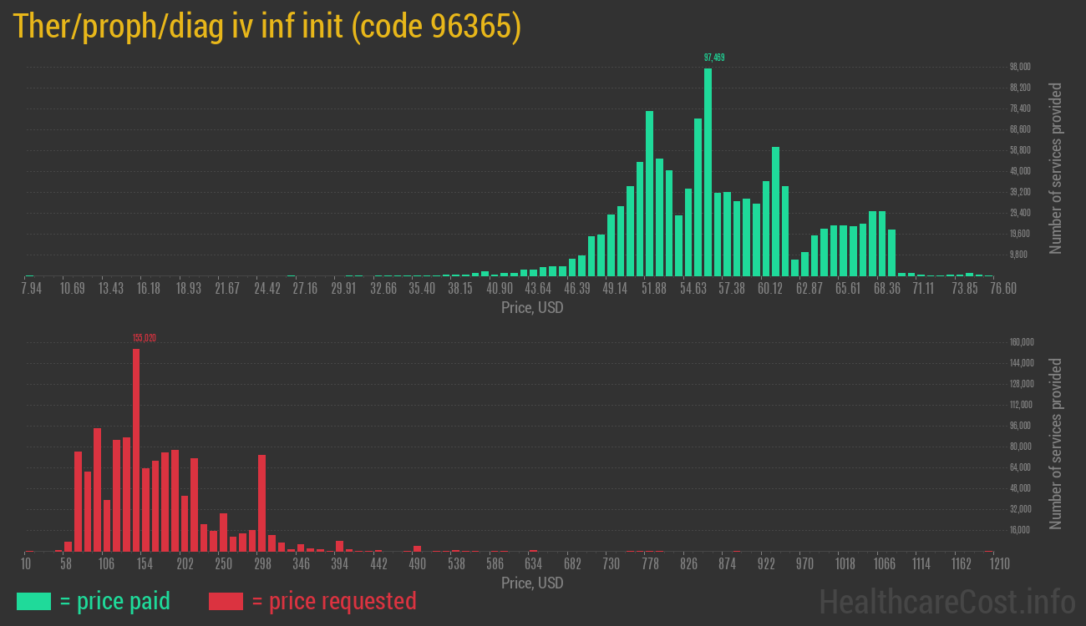Click the 778 price tick on red chart

649,563
